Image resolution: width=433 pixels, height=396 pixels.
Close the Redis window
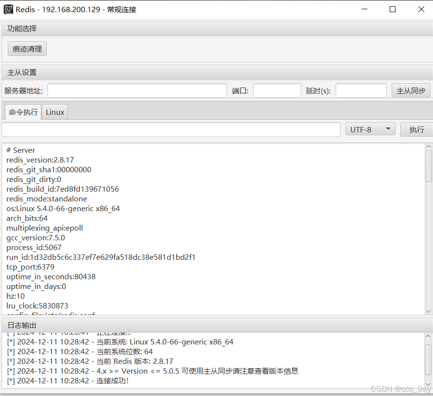tap(421, 9)
